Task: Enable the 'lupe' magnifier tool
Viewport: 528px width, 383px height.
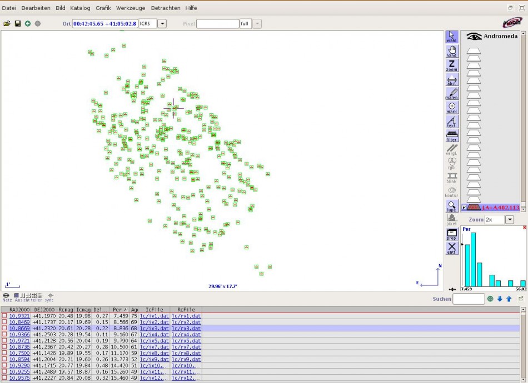Action: (x=451, y=206)
